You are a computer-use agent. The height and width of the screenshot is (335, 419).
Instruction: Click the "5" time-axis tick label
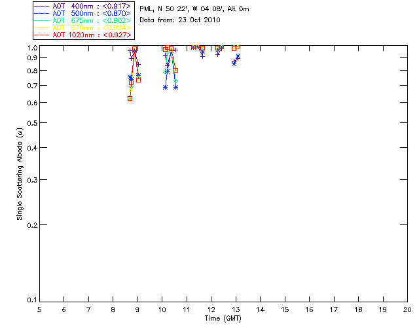(x=39, y=309)
